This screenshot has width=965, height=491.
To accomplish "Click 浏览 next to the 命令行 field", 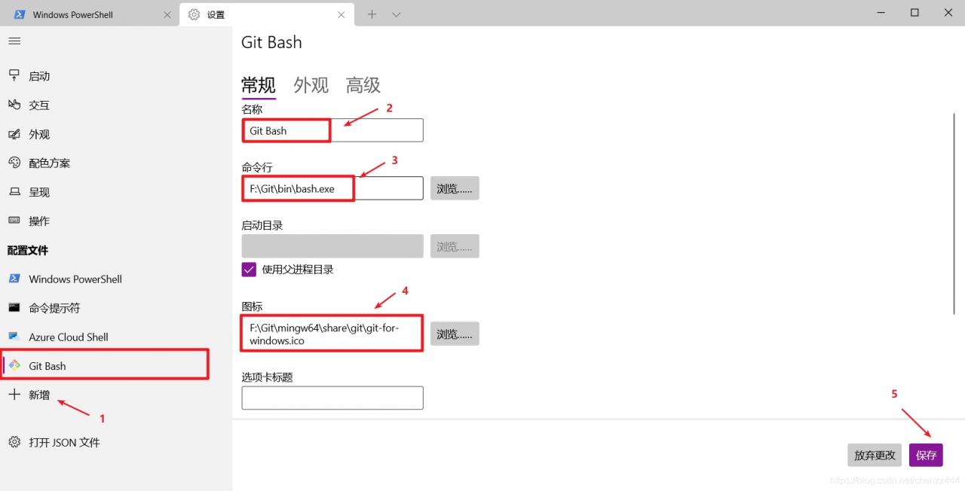I will (455, 188).
